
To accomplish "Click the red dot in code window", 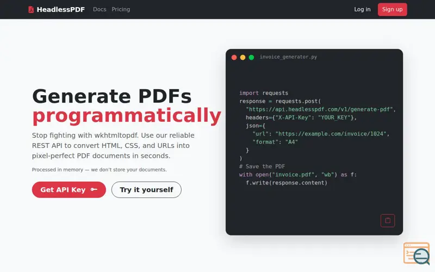I will coord(234,57).
